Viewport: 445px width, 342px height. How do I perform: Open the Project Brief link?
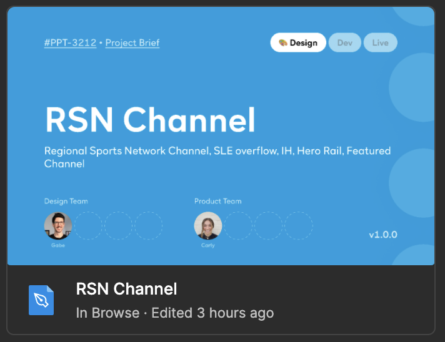132,43
